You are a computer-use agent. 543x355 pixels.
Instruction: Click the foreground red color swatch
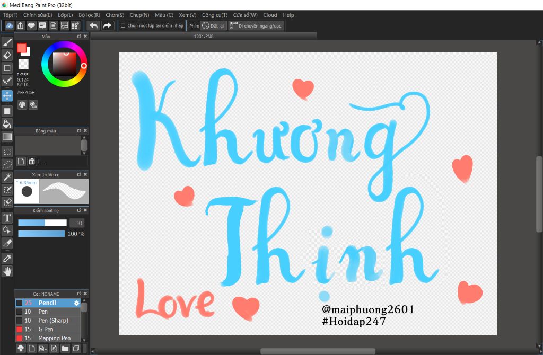point(21,48)
